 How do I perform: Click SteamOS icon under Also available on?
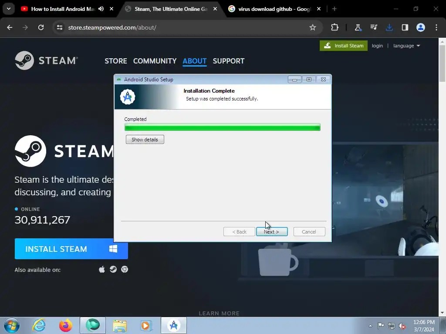click(x=113, y=269)
